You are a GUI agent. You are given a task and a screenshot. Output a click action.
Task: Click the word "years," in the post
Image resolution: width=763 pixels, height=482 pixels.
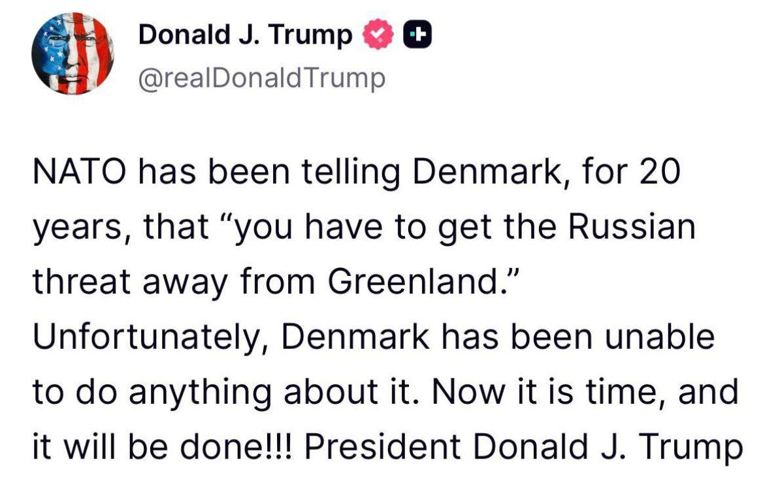click(x=71, y=228)
